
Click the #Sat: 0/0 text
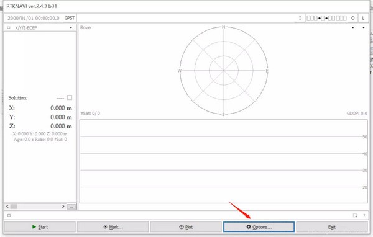[x=90, y=114]
